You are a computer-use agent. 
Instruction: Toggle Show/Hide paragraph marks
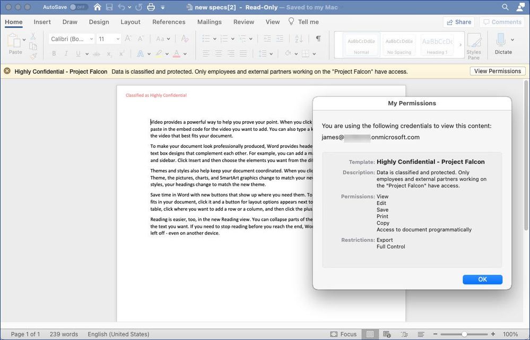pyautogui.click(x=318, y=39)
